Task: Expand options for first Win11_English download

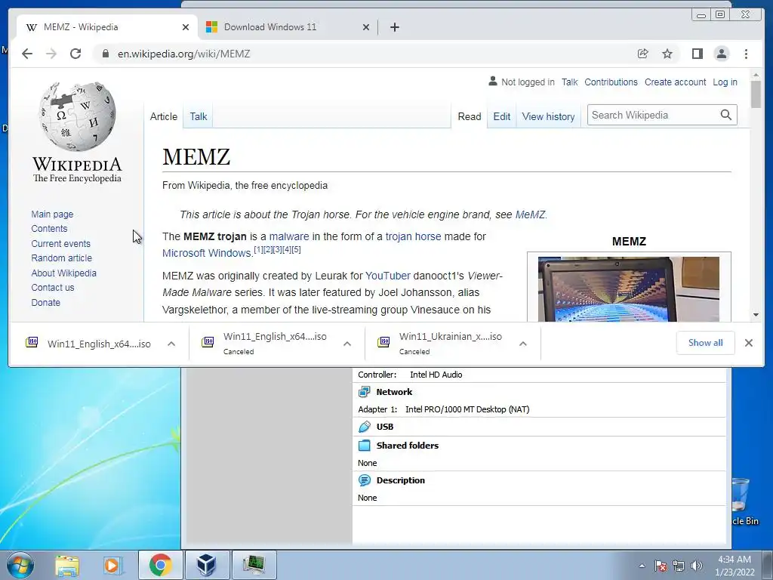Action: [x=171, y=344]
